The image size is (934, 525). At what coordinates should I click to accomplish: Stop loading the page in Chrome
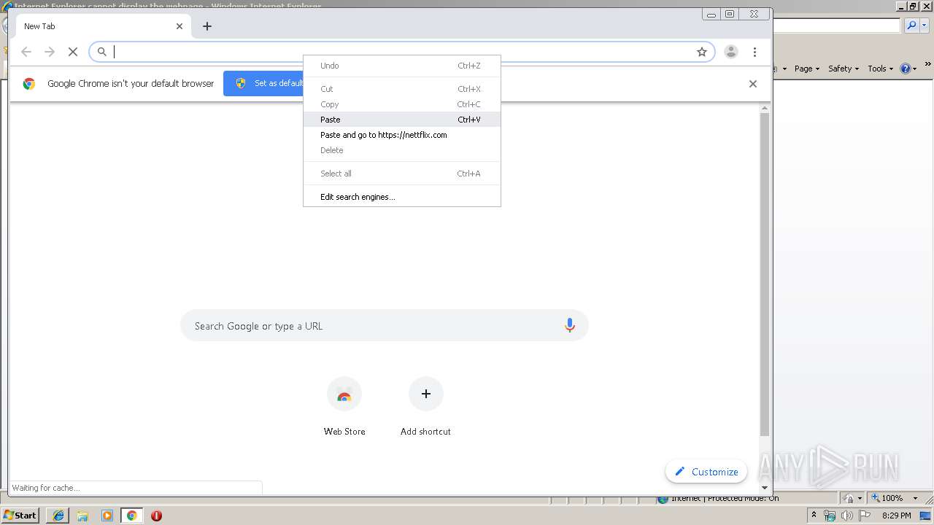click(73, 52)
